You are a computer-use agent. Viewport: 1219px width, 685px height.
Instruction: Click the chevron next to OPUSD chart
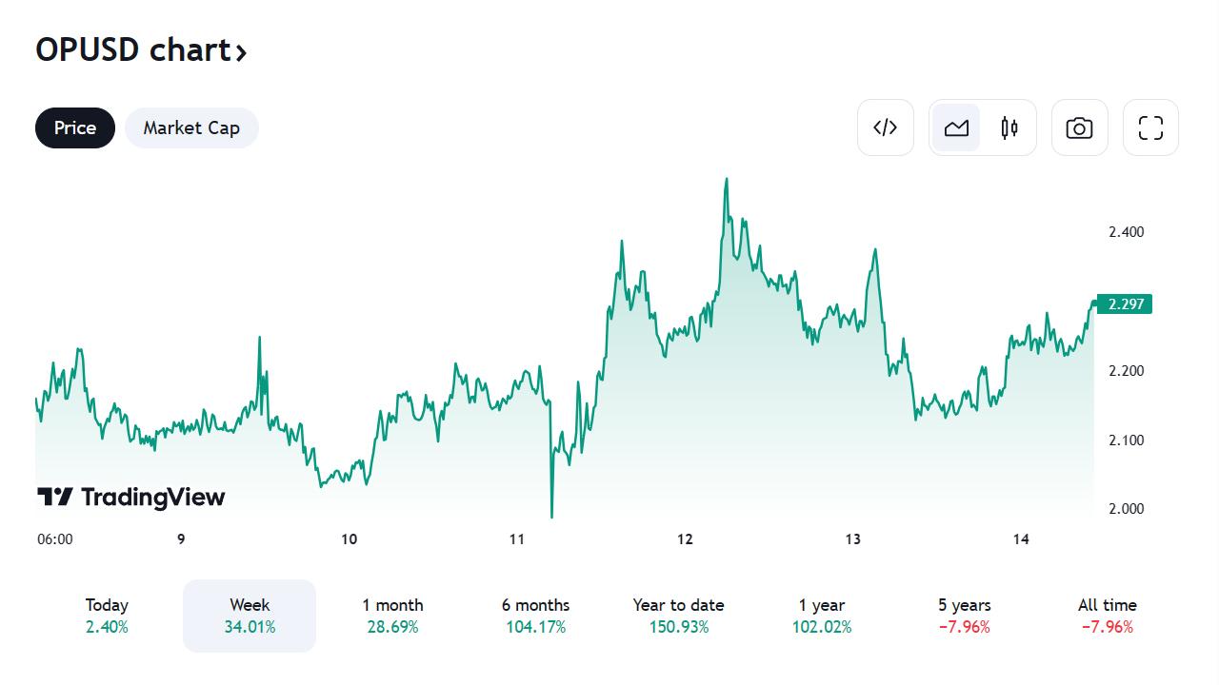tap(242, 52)
